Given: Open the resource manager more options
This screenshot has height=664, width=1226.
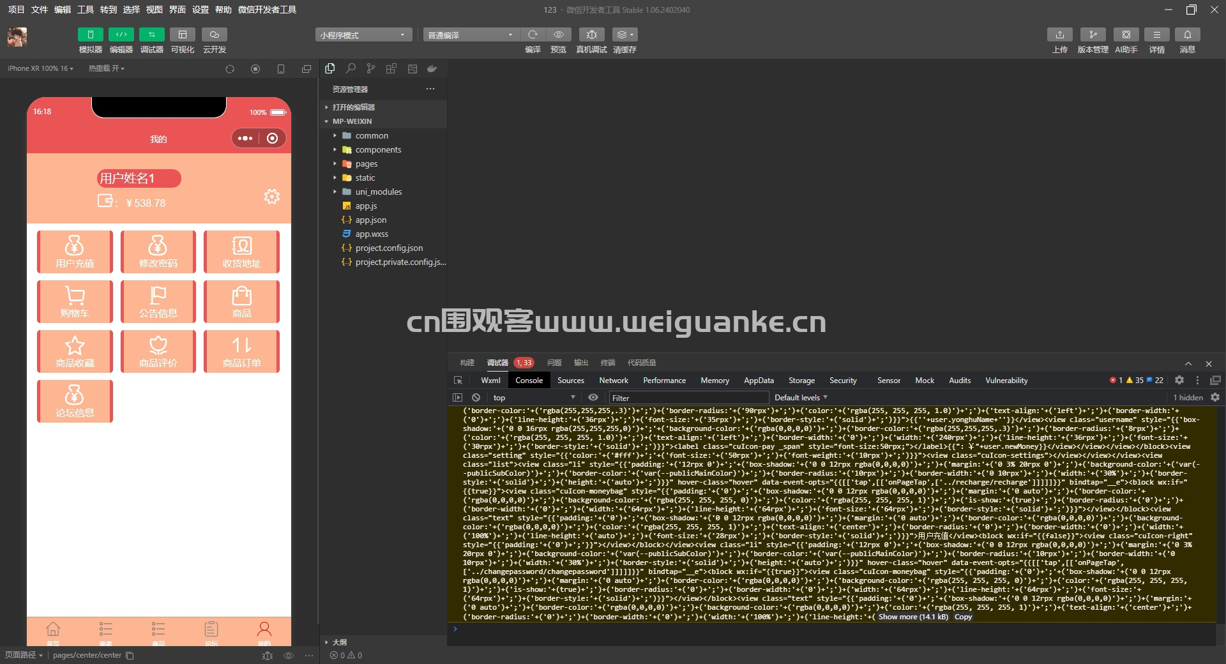Looking at the screenshot, I should (x=430, y=89).
